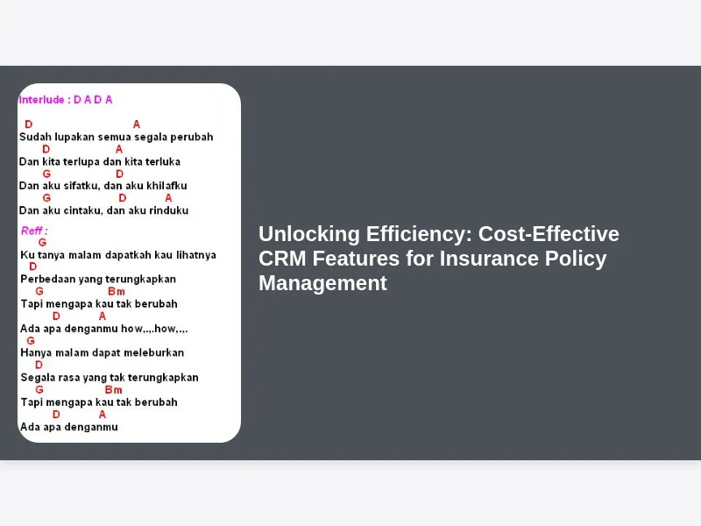Select lyric line Hanya malam dapat meleburkan
701x526 pixels.
[x=103, y=353]
